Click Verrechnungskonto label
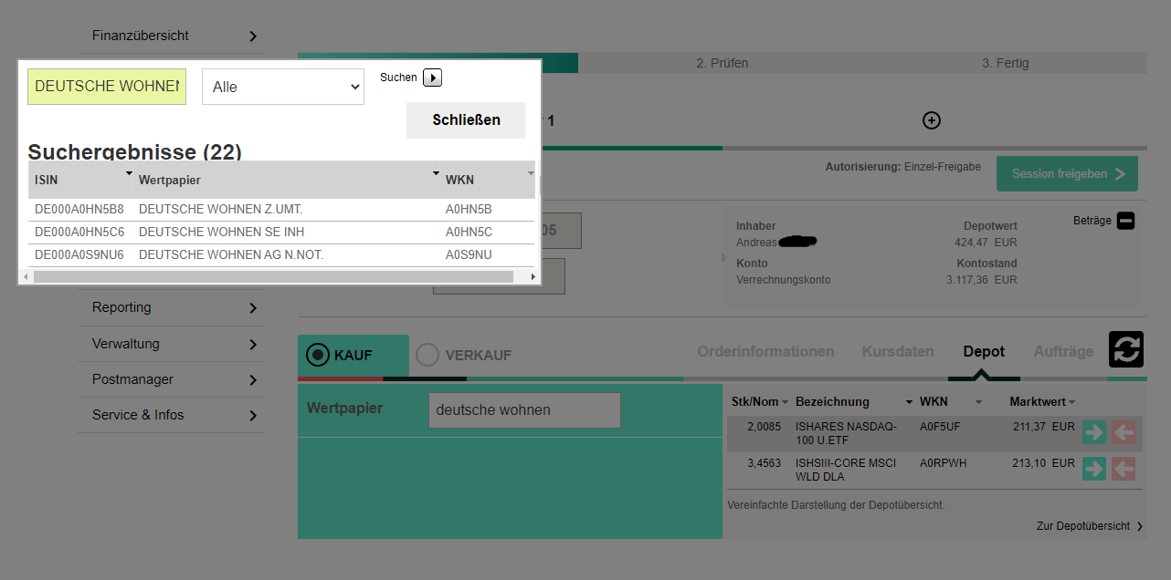The image size is (1171, 580). [x=784, y=280]
